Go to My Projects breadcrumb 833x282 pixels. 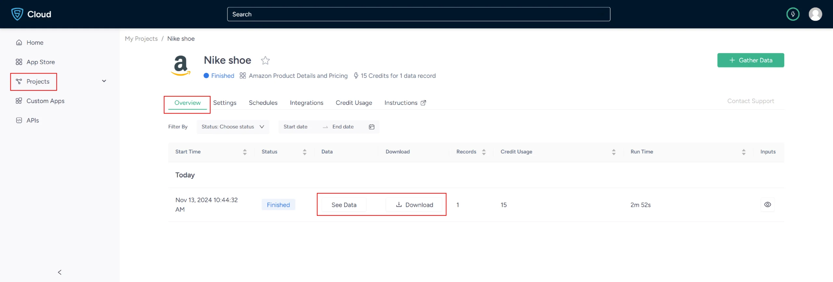click(x=141, y=39)
